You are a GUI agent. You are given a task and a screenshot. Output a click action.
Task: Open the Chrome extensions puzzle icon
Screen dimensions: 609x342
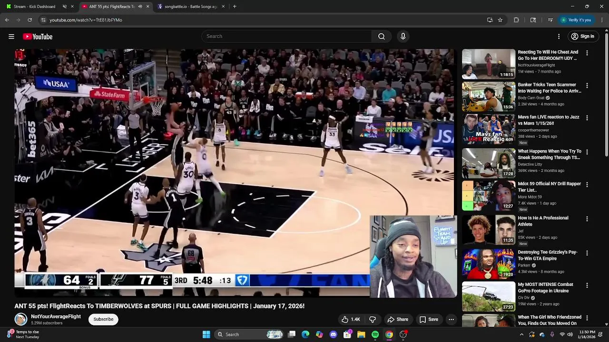[516, 20]
